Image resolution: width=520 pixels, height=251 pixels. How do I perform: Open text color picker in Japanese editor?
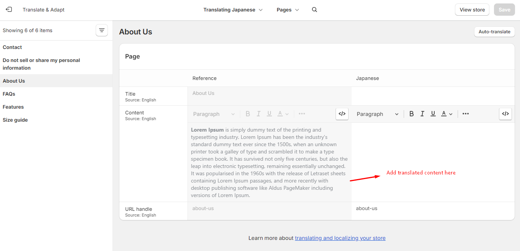447,114
